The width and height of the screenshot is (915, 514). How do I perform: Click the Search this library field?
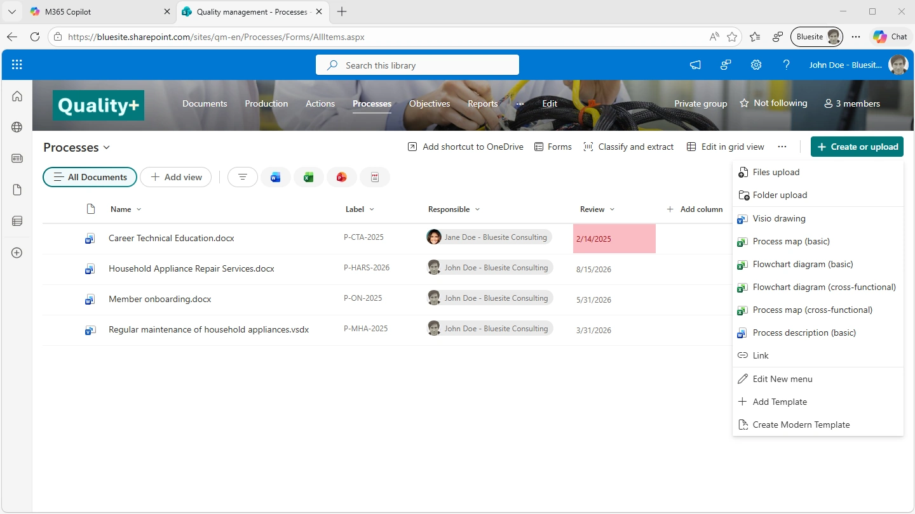pos(417,64)
